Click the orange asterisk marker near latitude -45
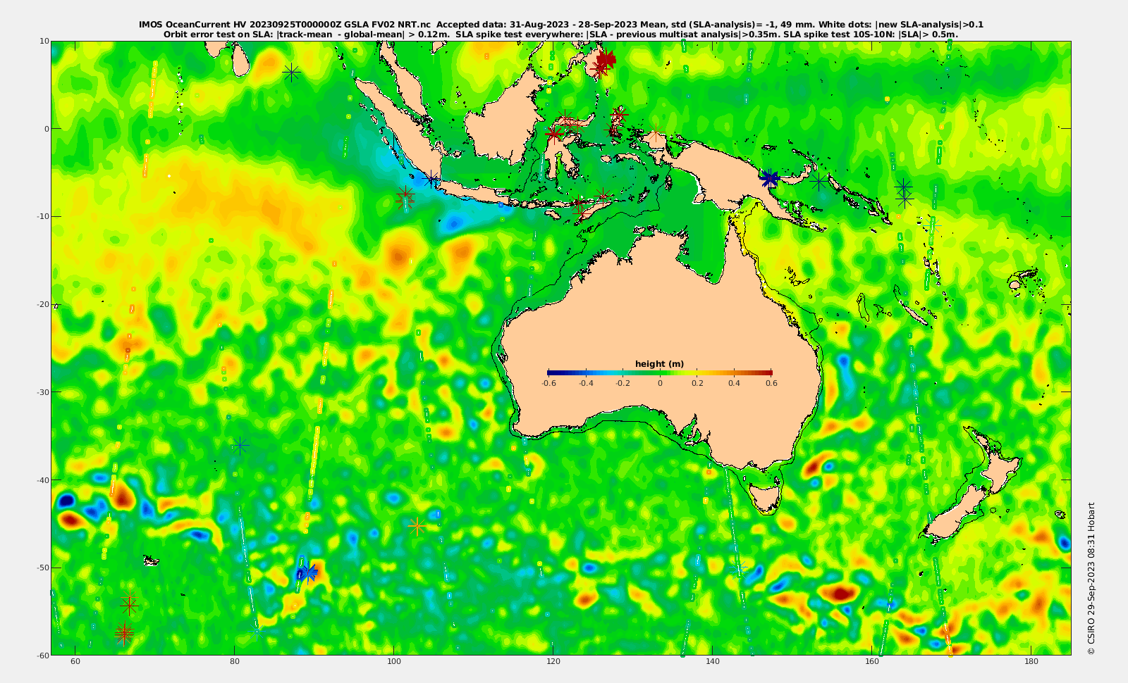 click(417, 525)
